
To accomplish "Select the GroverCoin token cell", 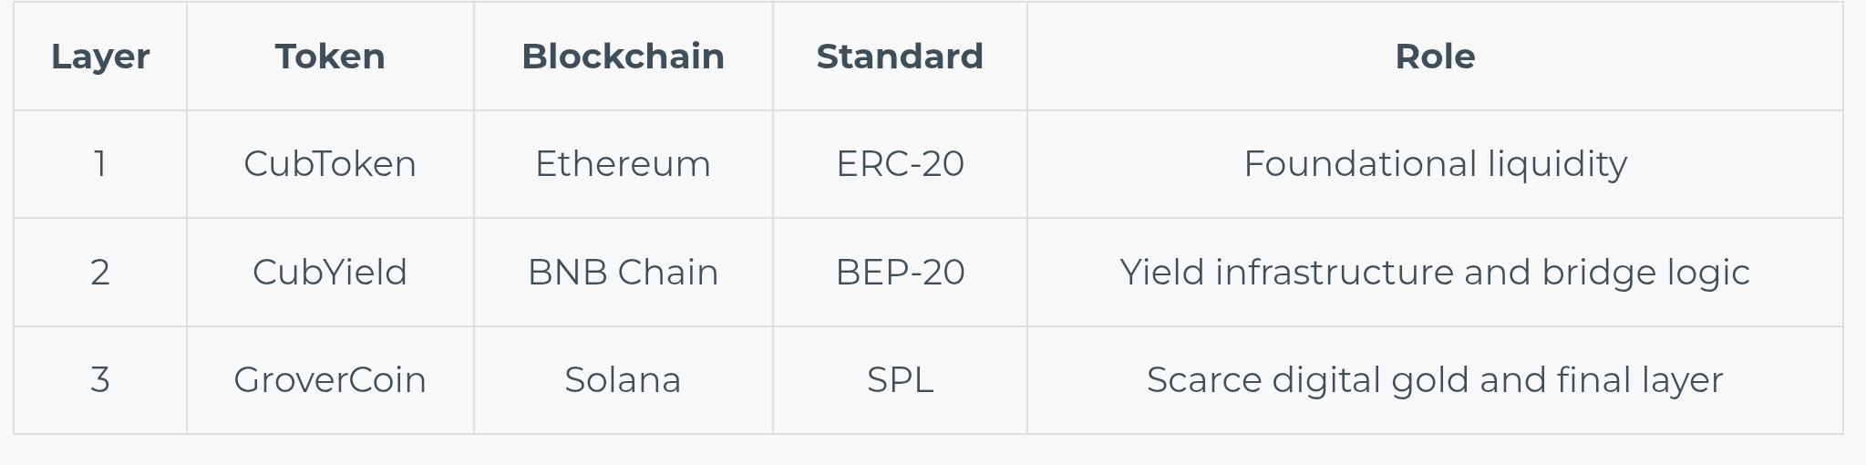I will click(x=330, y=380).
